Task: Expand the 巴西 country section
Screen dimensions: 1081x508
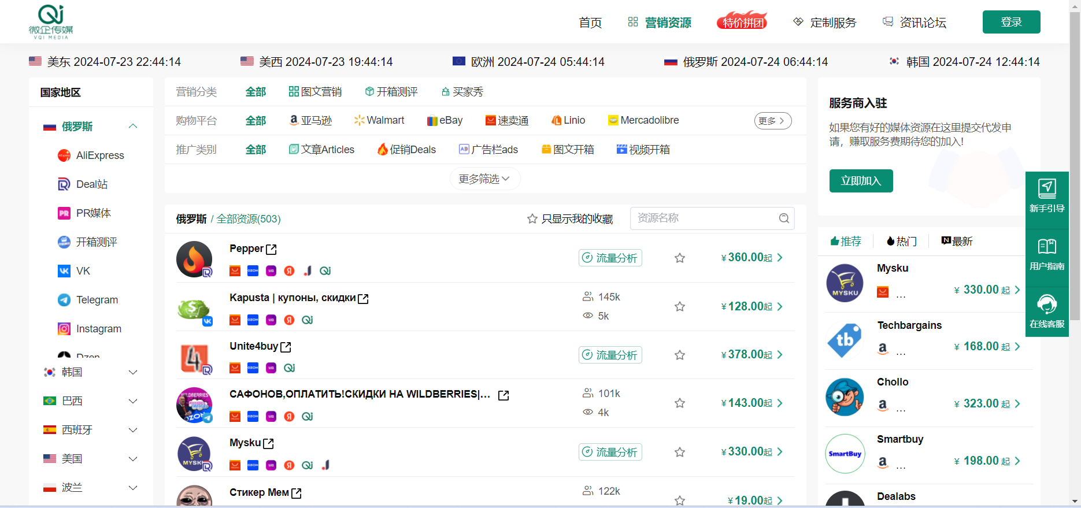Action: 133,401
